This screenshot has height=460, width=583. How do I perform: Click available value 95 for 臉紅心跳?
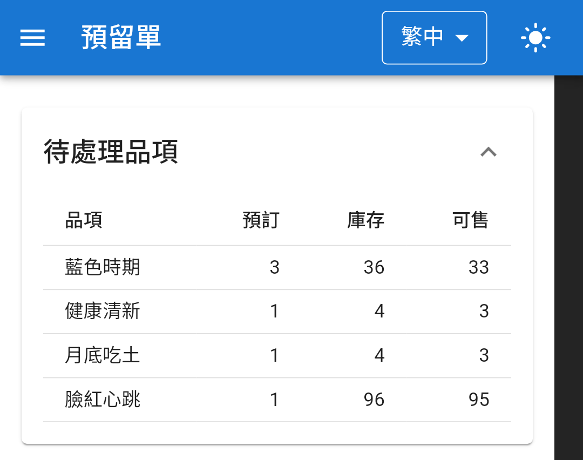coord(478,400)
